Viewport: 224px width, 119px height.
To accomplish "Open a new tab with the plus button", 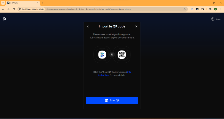I will (43, 3).
